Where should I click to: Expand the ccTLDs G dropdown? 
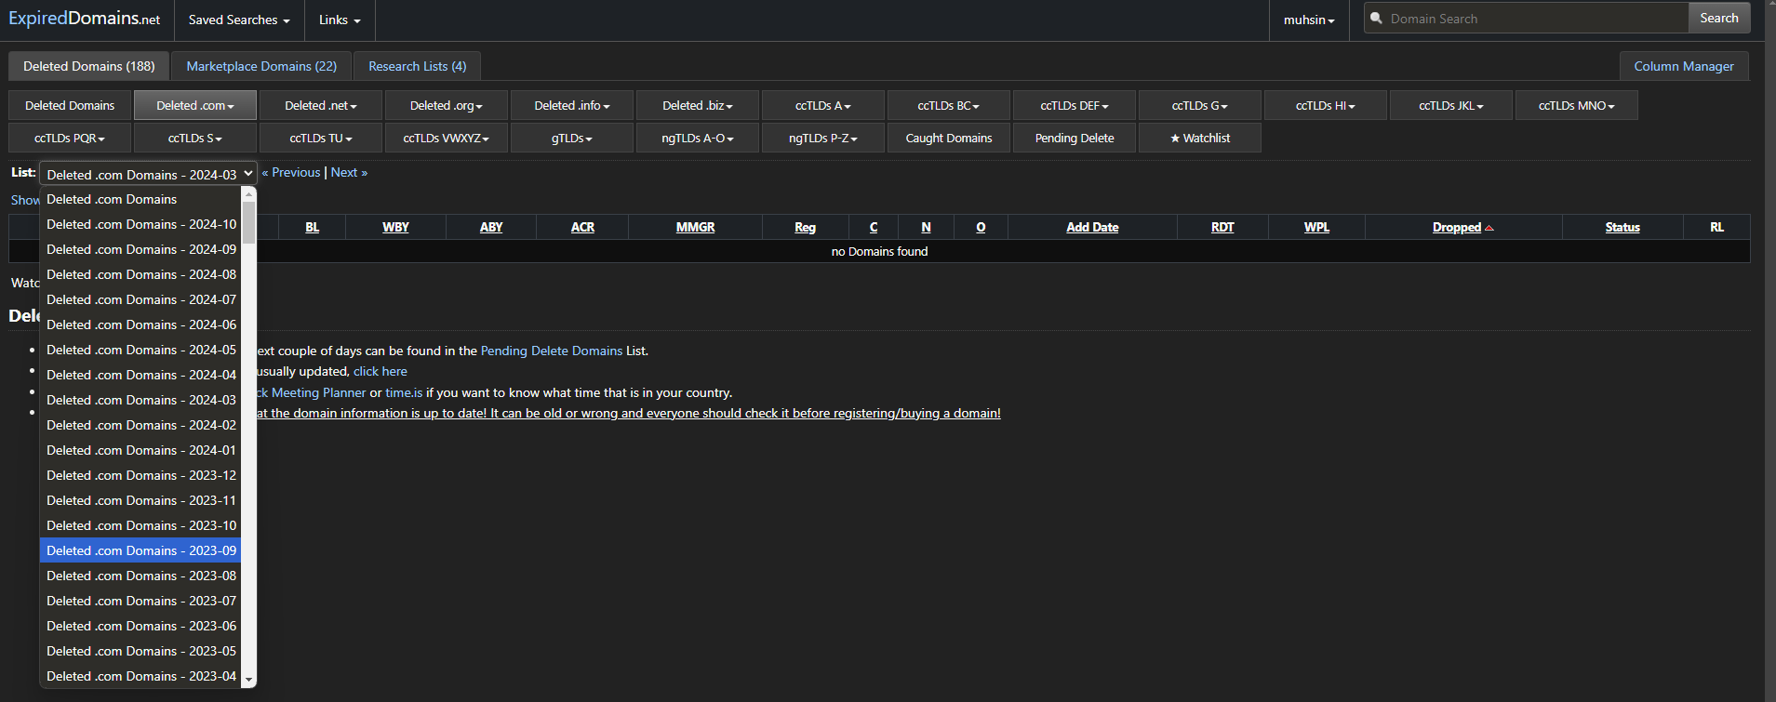point(1200,105)
